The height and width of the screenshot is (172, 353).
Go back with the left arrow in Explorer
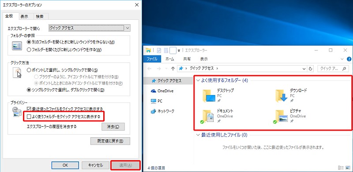(x=149, y=69)
